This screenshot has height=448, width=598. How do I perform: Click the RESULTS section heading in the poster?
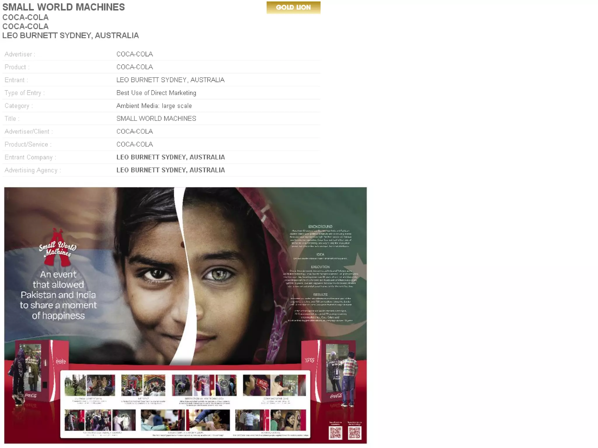point(320,295)
